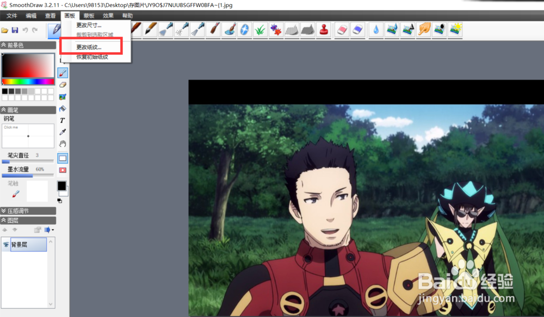
Task: Click the 笔触 brush stroke icon
Action: (16, 194)
